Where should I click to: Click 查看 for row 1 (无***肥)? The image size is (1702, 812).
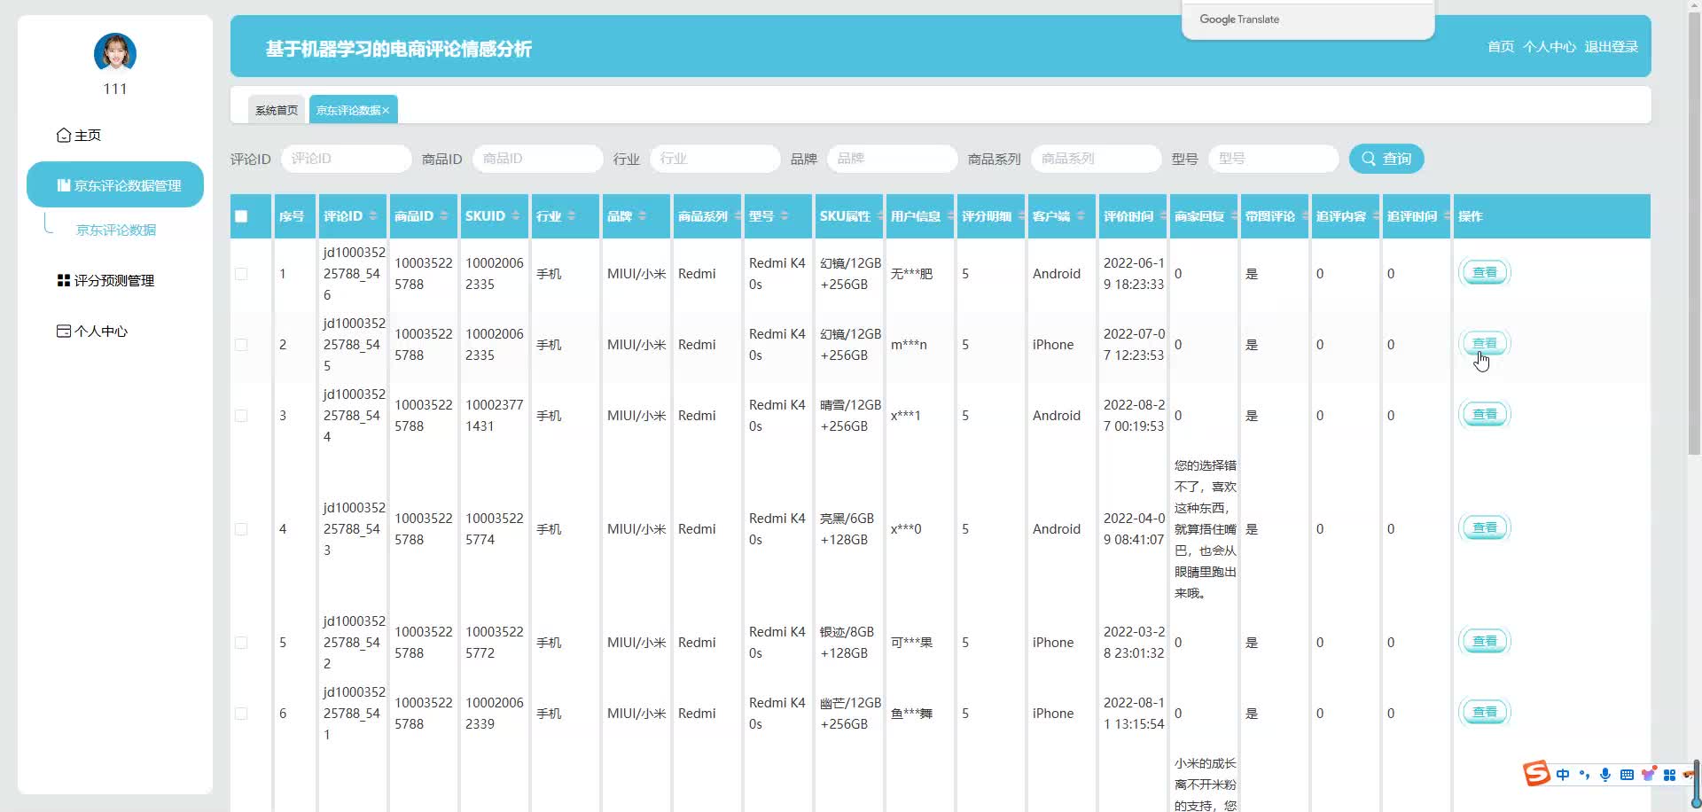(1485, 272)
